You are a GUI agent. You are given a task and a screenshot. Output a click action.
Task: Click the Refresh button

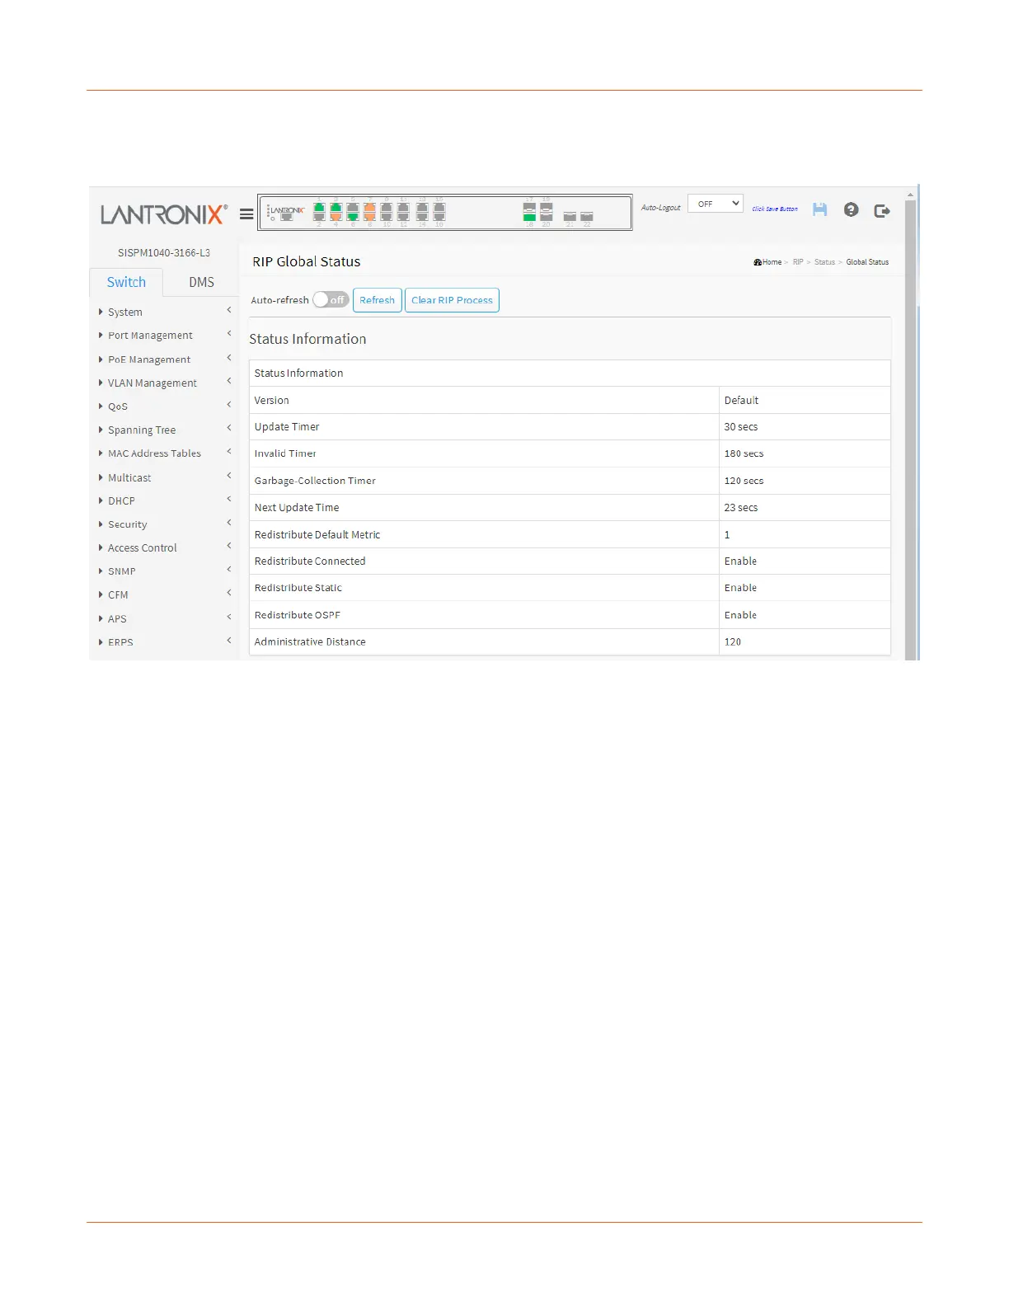[x=377, y=300]
